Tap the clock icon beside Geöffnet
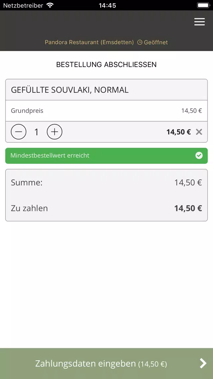Image resolution: width=213 pixels, height=379 pixels. [140, 42]
